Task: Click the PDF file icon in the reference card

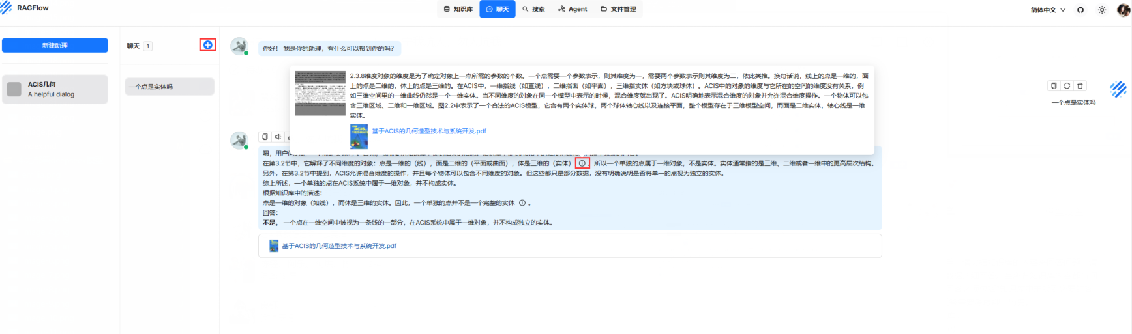Action: tap(275, 246)
